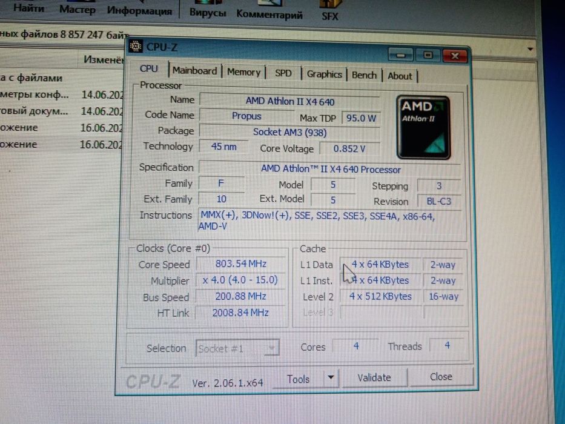
Task: Click the Level 2 '16-way' value
Action: click(x=443, y=296)
